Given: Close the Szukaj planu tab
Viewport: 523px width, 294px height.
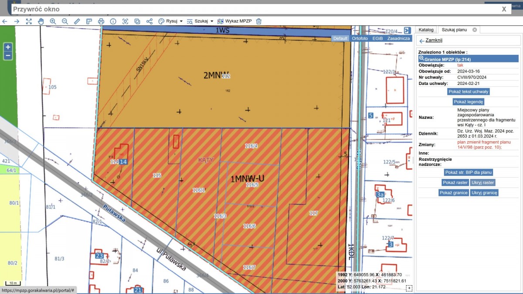Looking at the screenshot, I should click(475, 30).
